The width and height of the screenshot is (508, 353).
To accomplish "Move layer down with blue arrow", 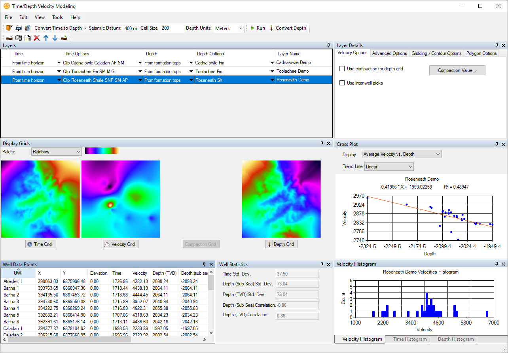I will pyautogui.click(x=55, y=38).
